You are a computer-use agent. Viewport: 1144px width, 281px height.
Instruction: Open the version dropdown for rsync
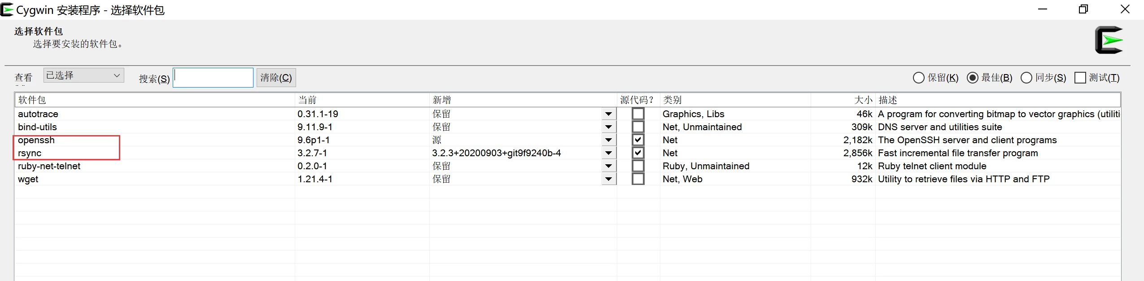point(608,153)
